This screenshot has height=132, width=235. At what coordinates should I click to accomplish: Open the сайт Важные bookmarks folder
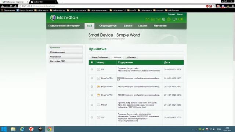172,10
